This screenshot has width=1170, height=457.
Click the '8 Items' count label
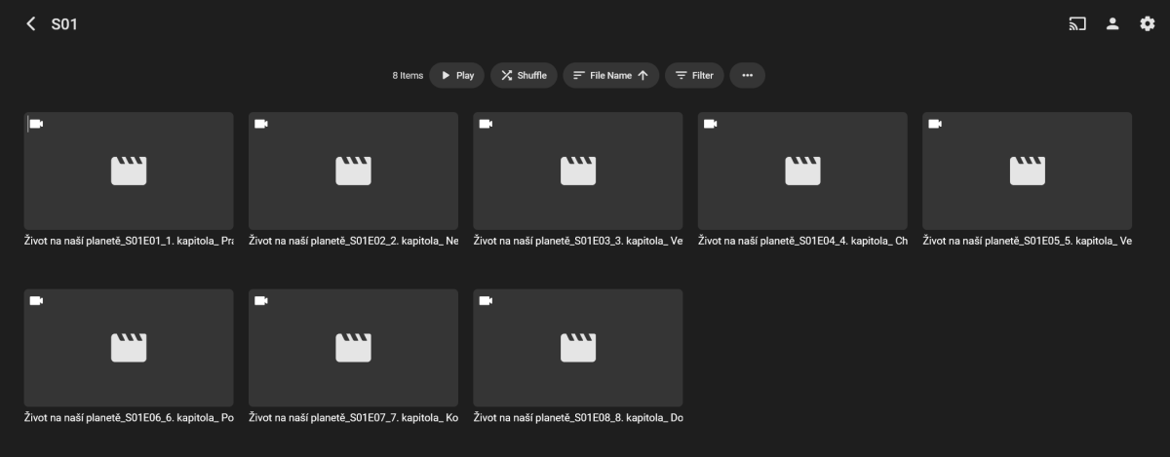(x=408, y=75)
